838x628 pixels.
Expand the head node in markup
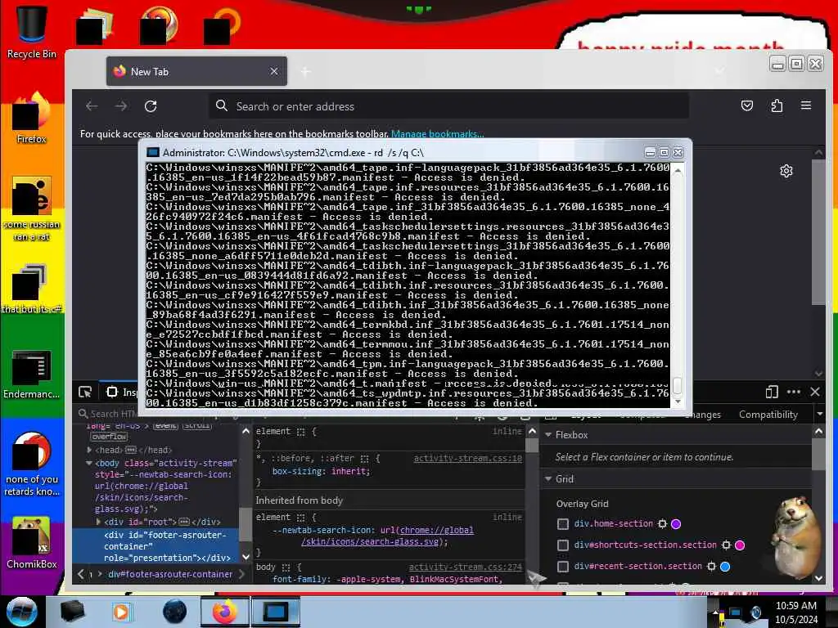point(89,451)
